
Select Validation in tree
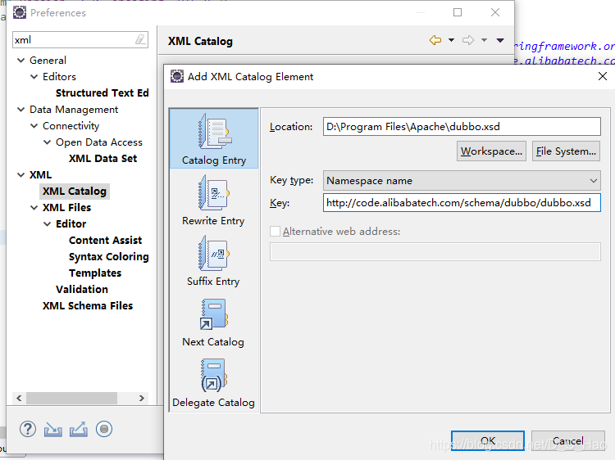point(81,289)
